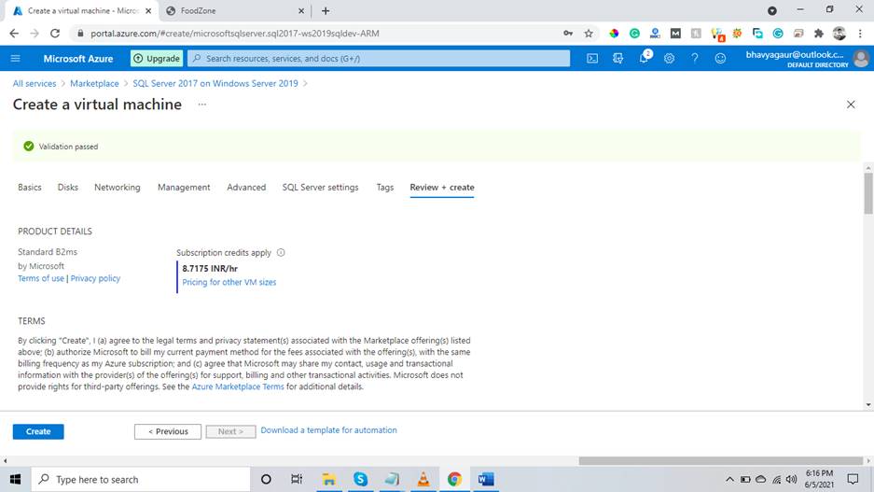Open the feedback smiley icon
The width and height of the screenshot is (874, 492).
tap(720, 58)
